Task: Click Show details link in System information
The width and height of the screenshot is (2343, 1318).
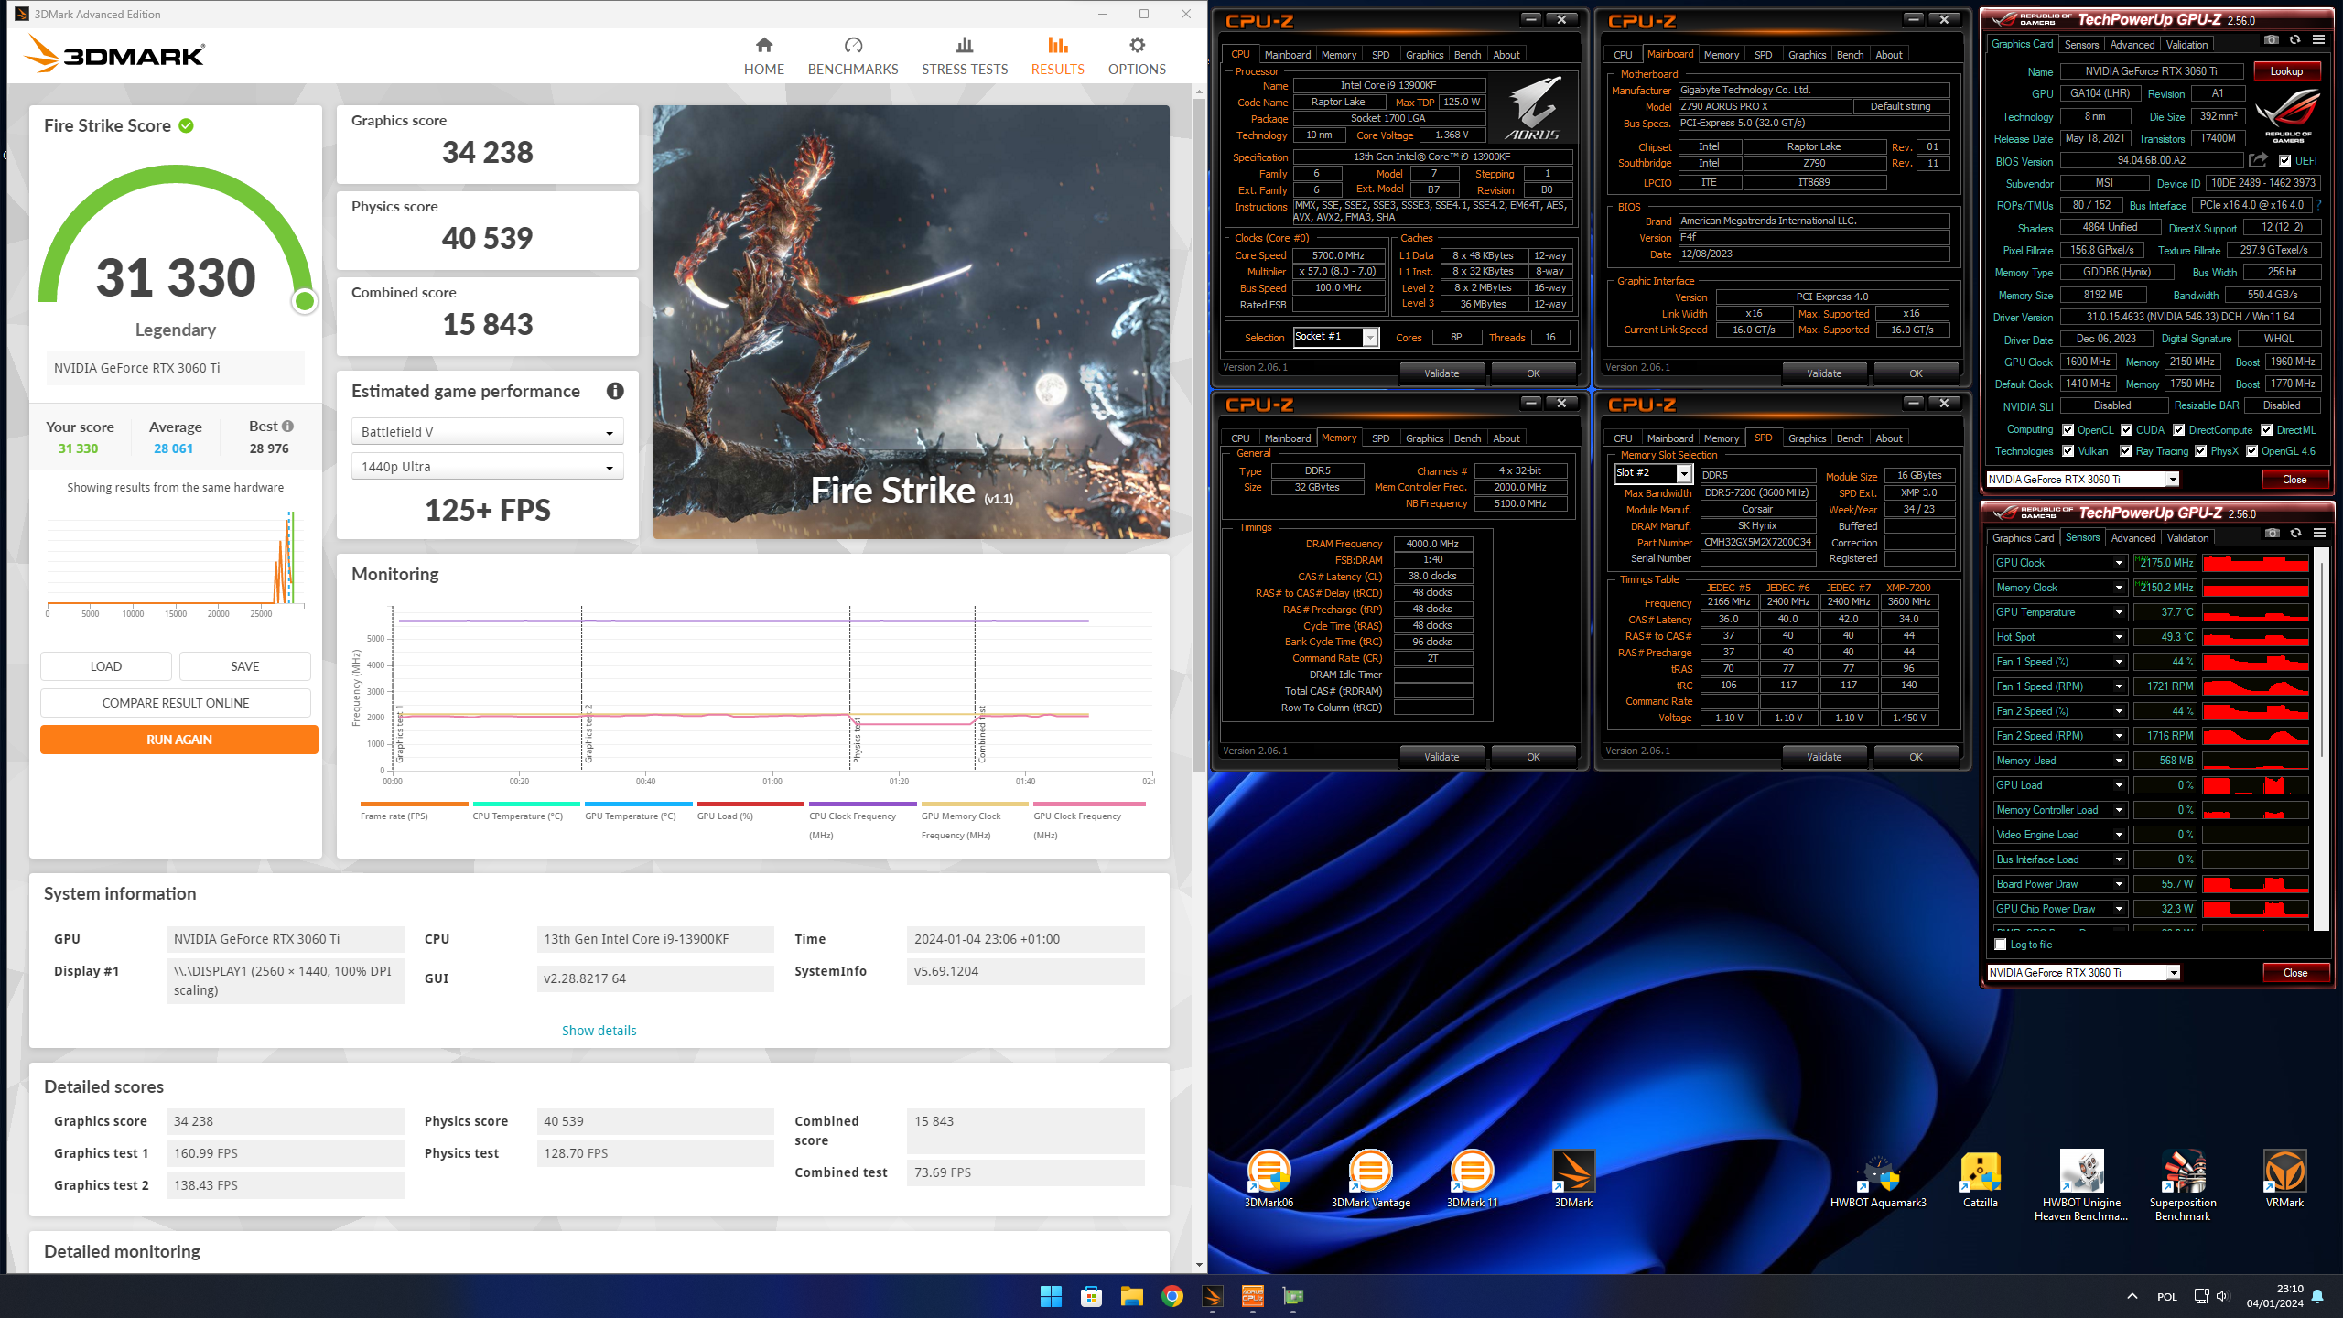Action: (599, 1031)
